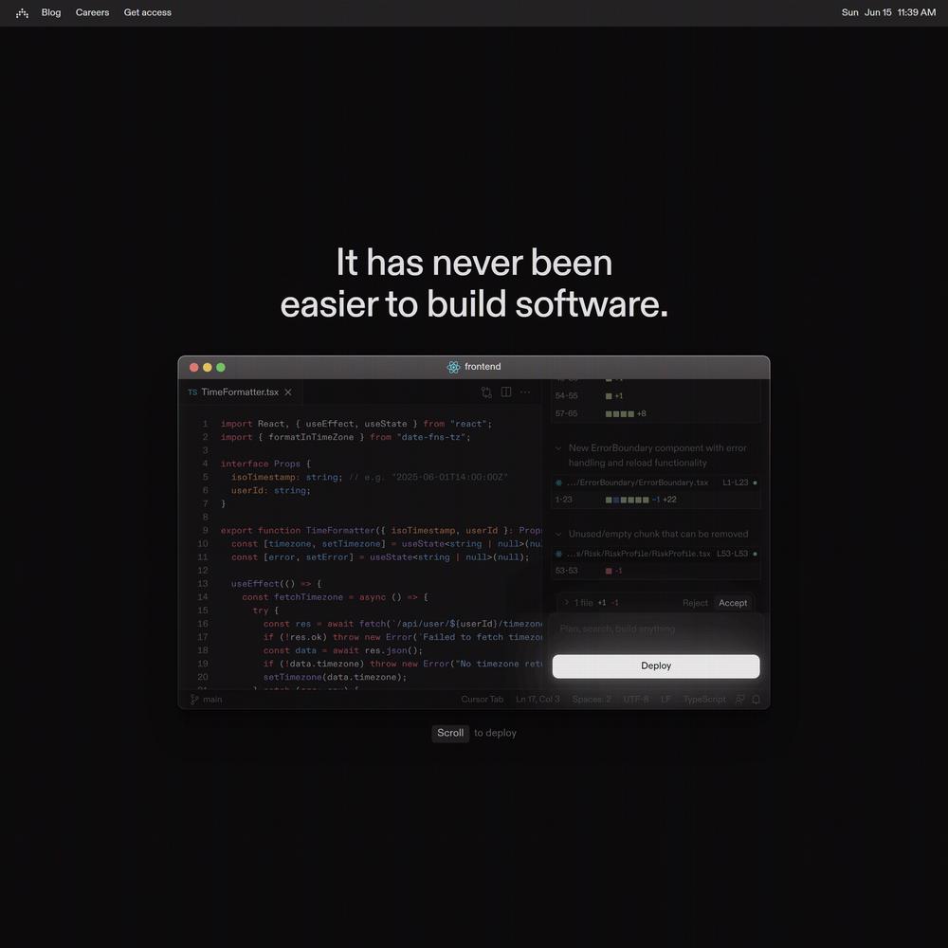Click the React icon beside ErrorBoundary.tsx

tap(558, 483)
